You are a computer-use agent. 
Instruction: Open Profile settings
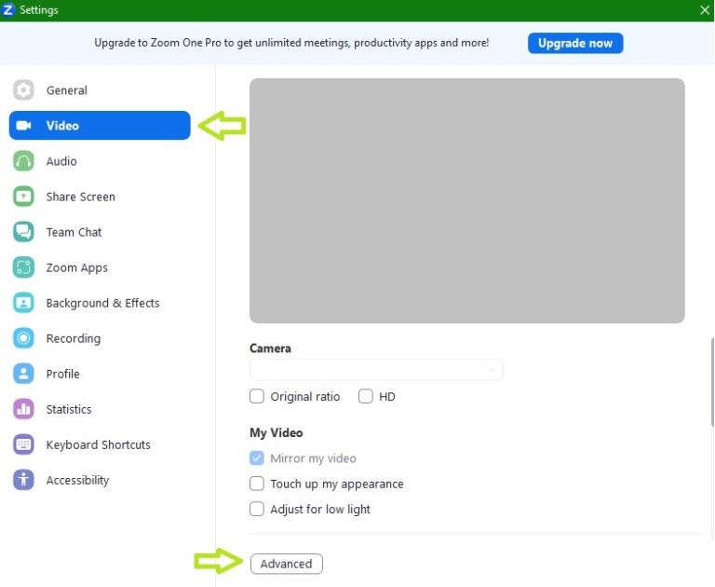pyautogui.click(x=100, y=374)
